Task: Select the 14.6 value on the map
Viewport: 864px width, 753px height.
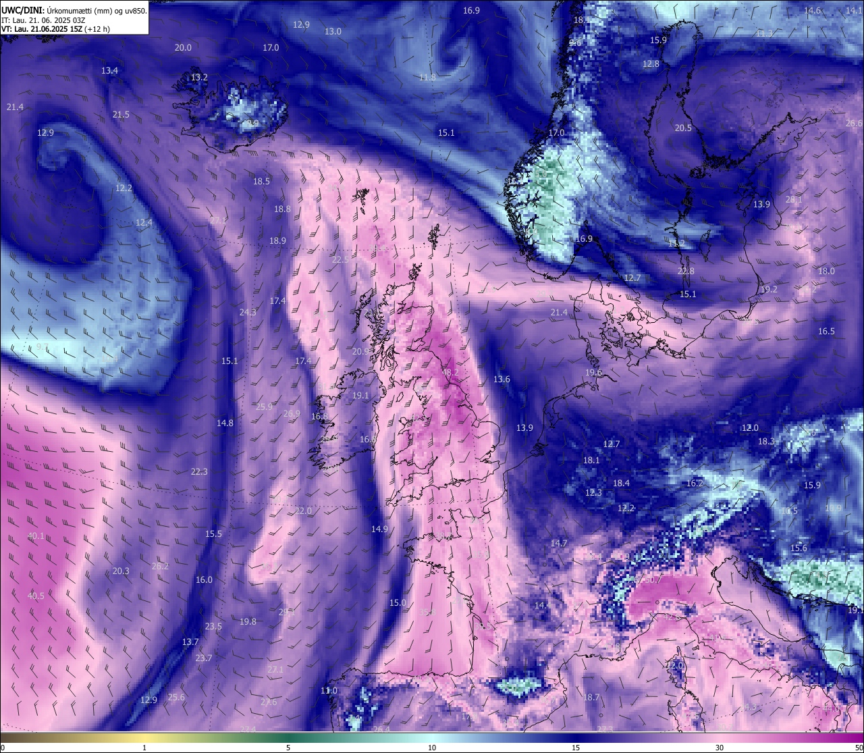Action: (x=812, y=10)
